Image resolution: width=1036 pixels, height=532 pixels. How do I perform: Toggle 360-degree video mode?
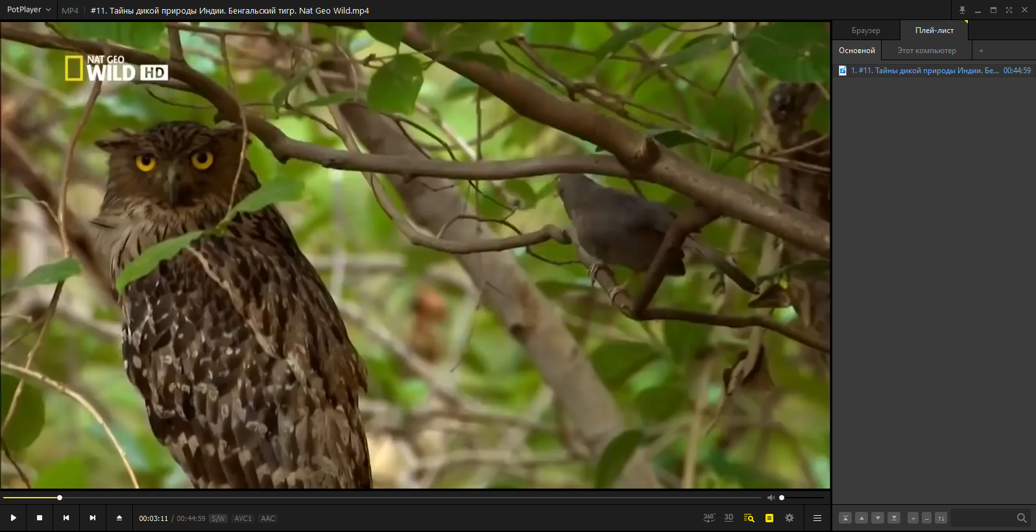click(x=709, y=518)
